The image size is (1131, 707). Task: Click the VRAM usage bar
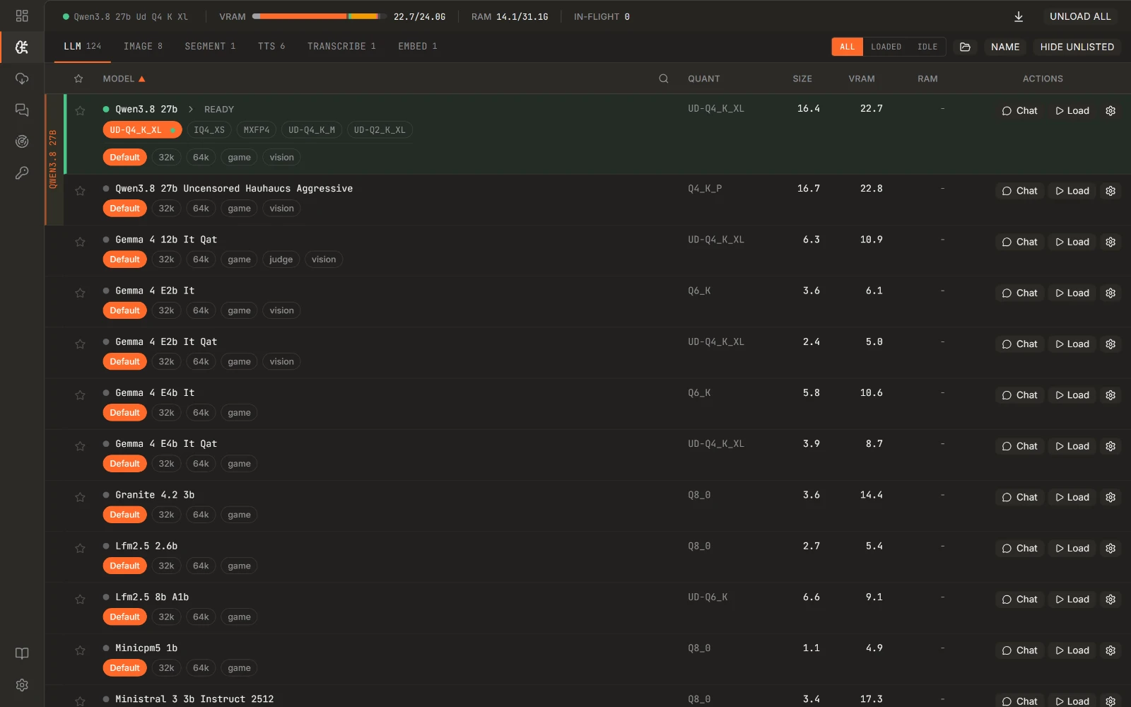[x=320, y=16]
